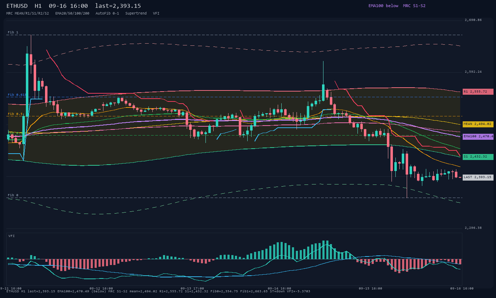
Task: Select the green S1 2,432.32 price tag
Action: click(x=478, y=156)
